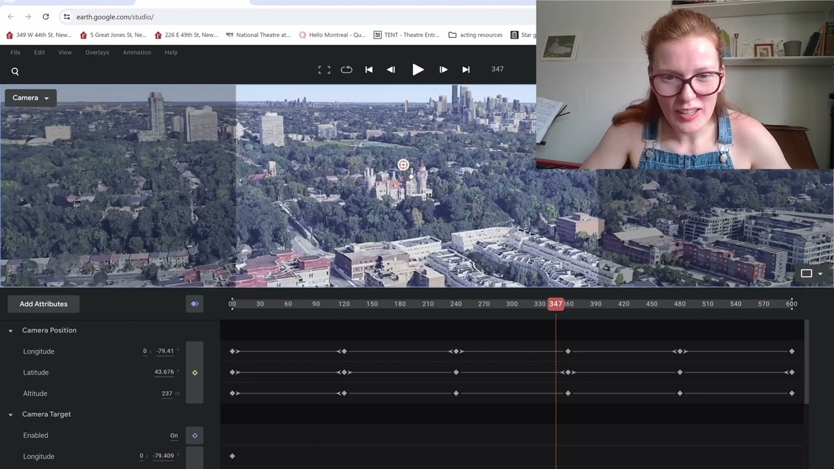The width and height of the screenshot is (834, 469).
Task: Play the animation
Action: pos(418,70)
